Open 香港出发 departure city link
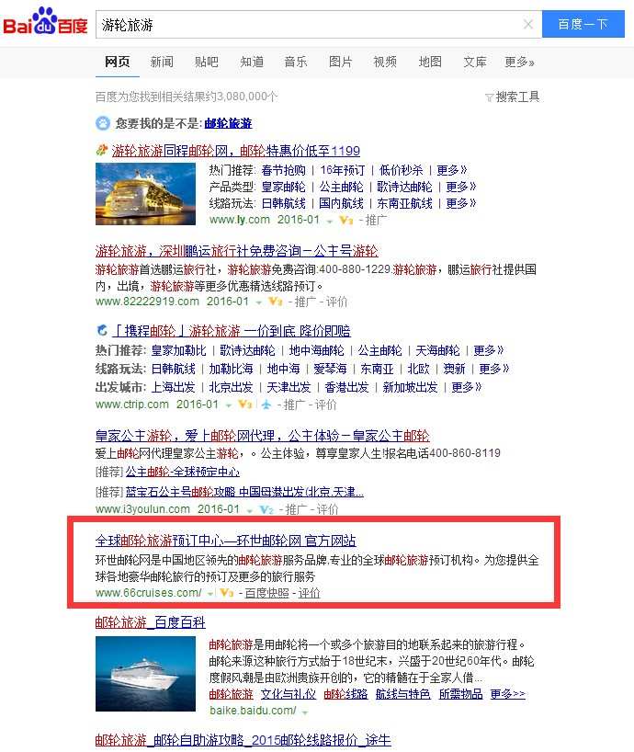Viewport: 634px width, 752px height. pyautogui.click(x=346, y=388)
